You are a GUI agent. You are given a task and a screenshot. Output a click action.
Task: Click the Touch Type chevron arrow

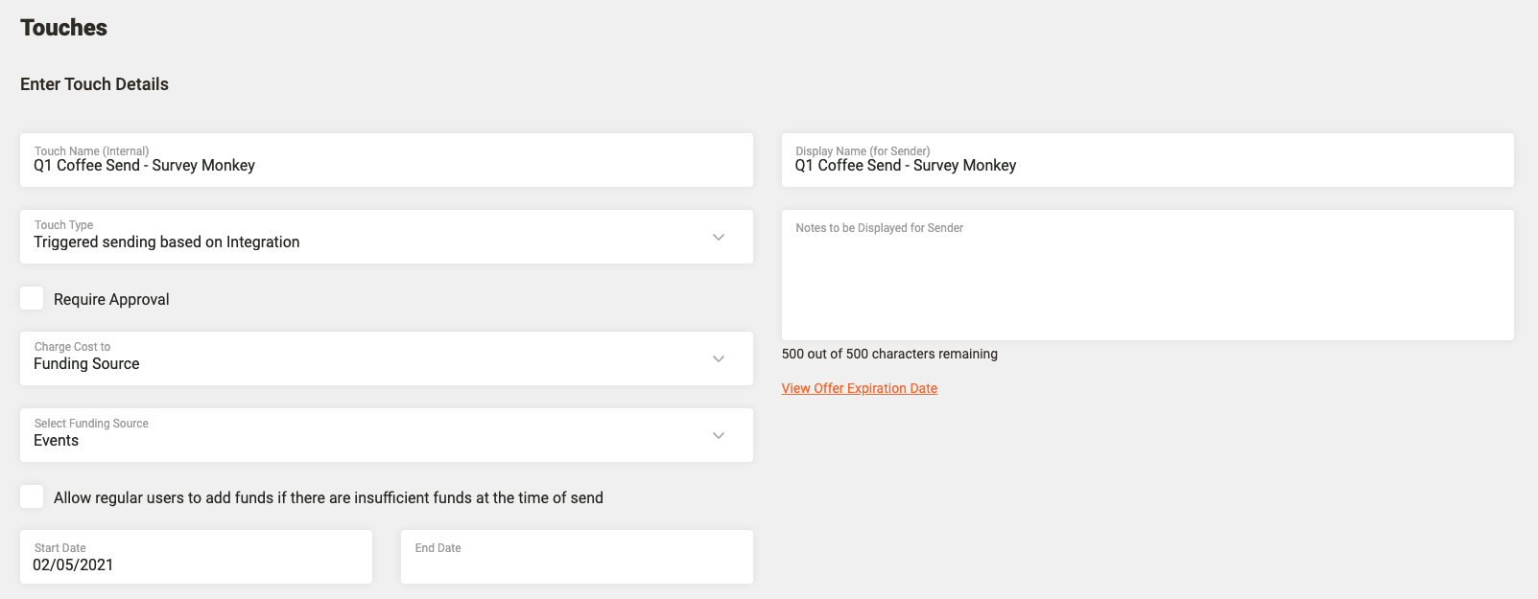click(x=719, y=238)
